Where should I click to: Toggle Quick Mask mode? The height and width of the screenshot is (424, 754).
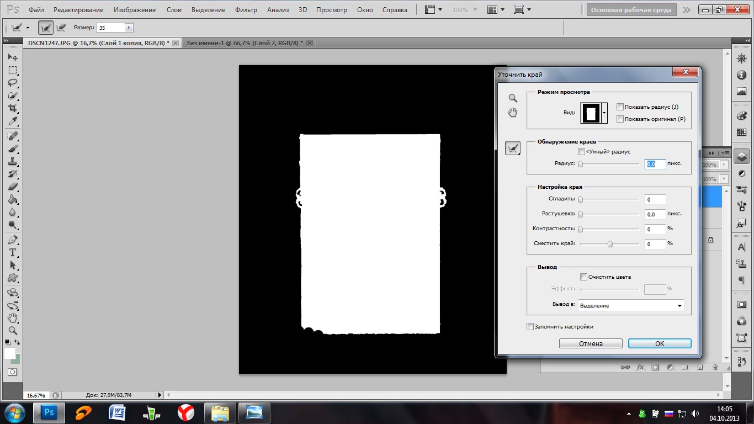13,372
